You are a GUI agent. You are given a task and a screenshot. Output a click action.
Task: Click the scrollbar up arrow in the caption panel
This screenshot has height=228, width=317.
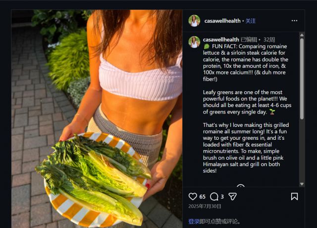click(x=302, y=35)
